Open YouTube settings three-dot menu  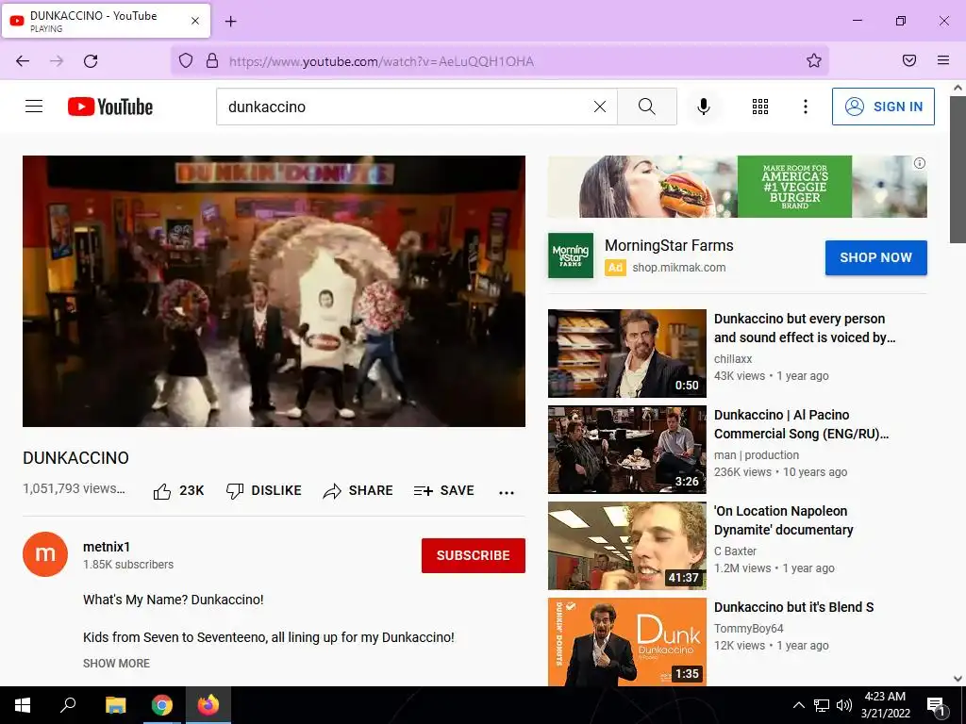click(806, 107)
